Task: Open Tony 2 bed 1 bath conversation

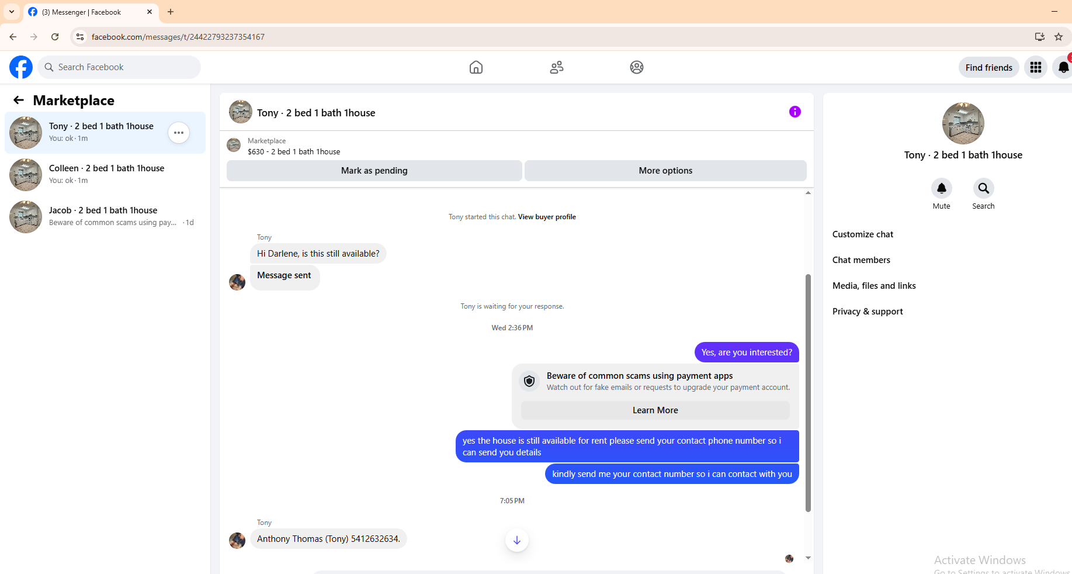Action: [105, 133]
